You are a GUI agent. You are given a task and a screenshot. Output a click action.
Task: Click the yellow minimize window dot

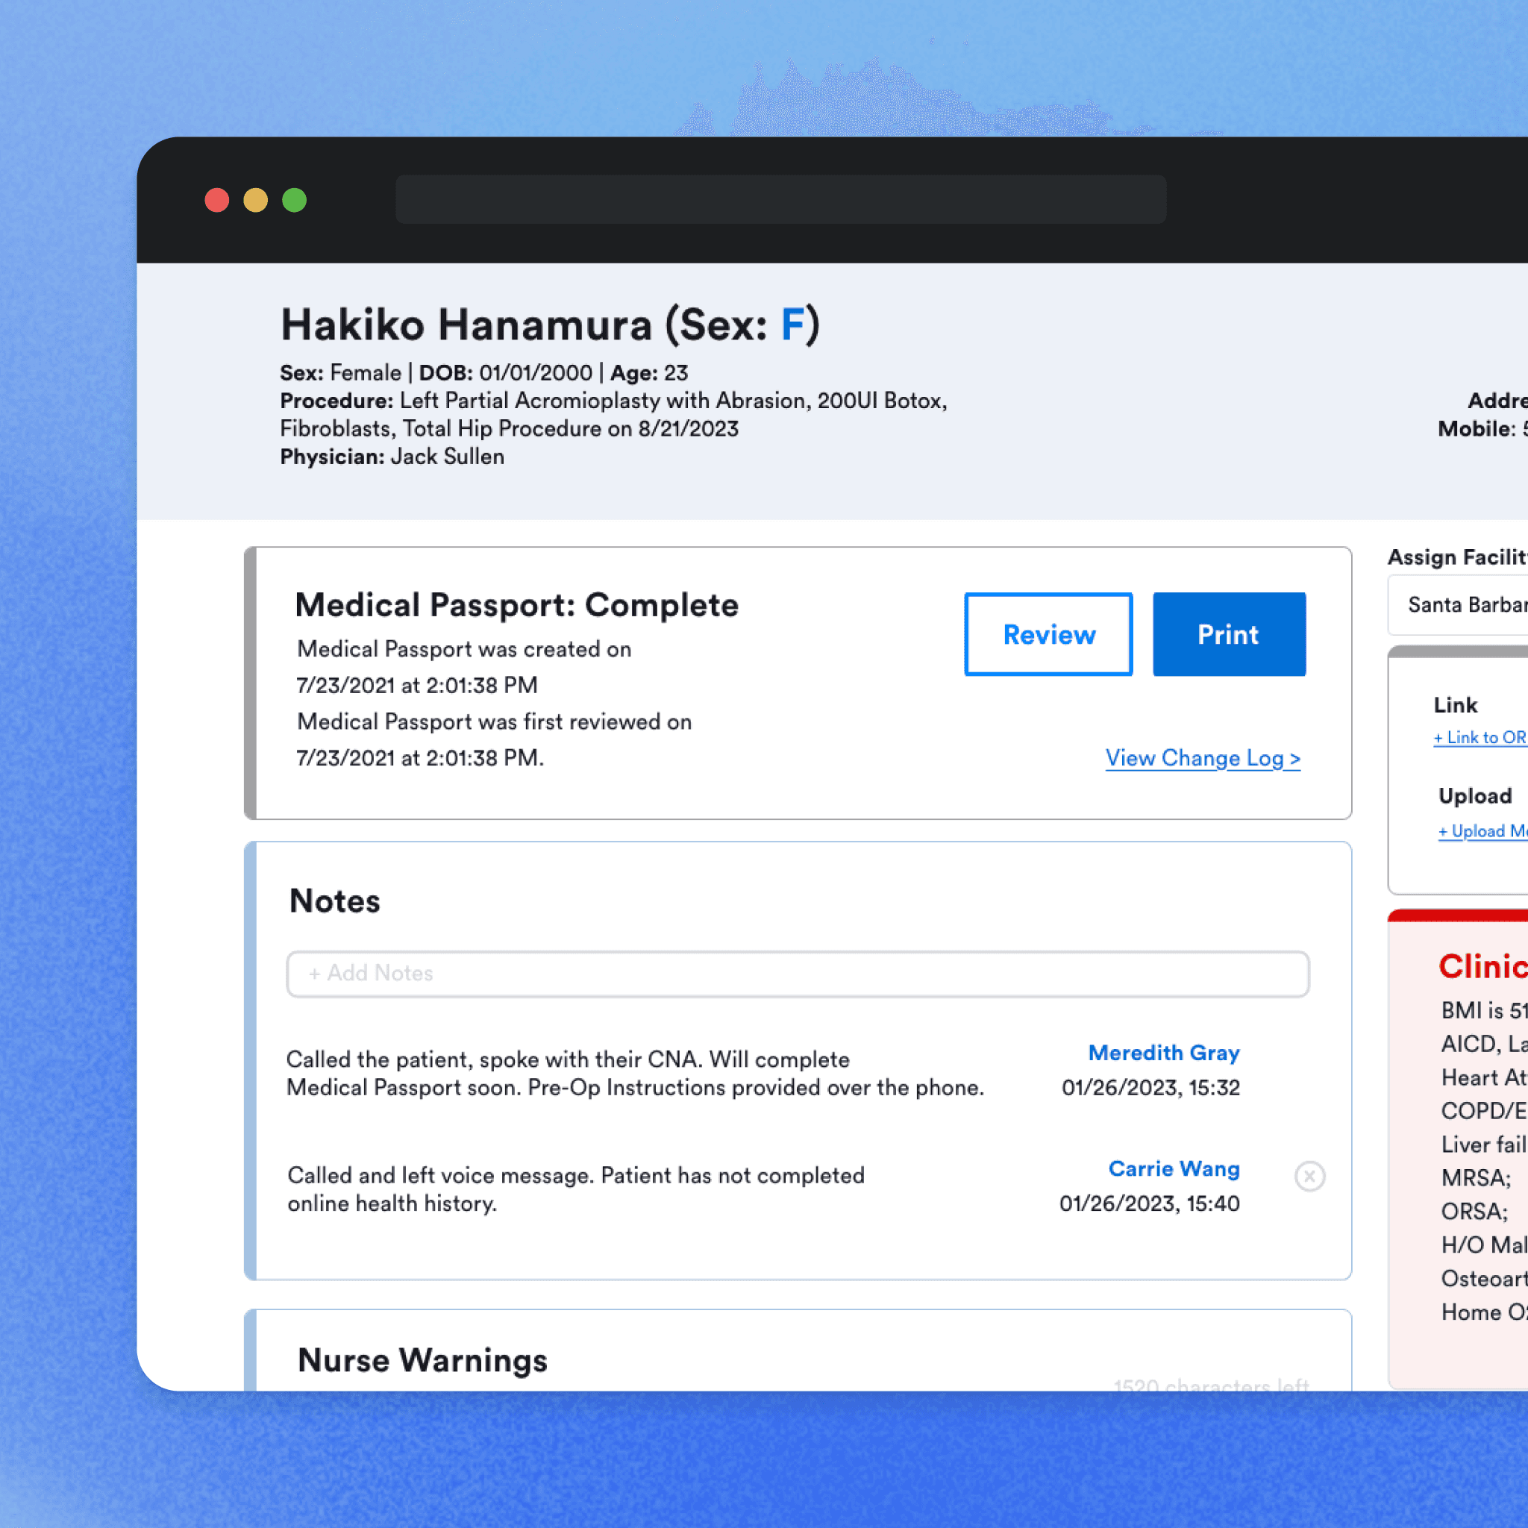pyautogui.click(x=255, y=200)
